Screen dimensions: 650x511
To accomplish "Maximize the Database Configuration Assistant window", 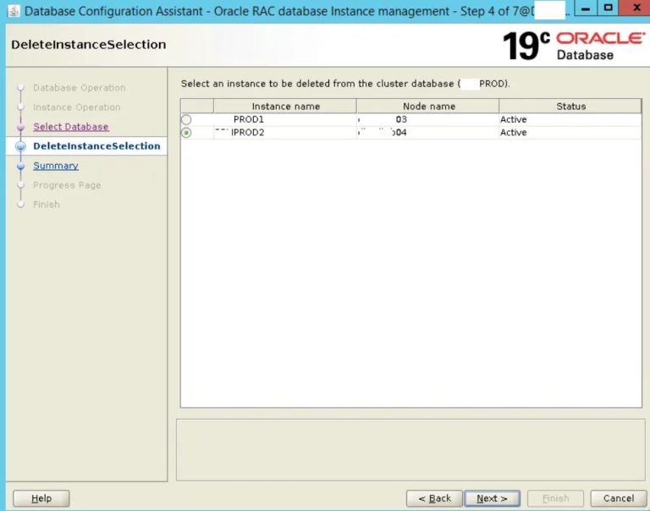I will click(609, 8).
